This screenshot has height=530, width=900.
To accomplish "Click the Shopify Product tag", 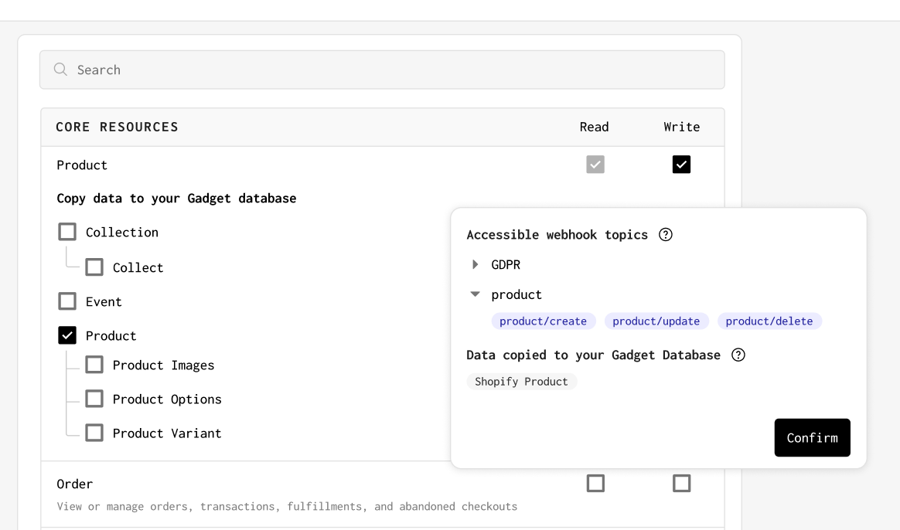I will coord(521,382).
